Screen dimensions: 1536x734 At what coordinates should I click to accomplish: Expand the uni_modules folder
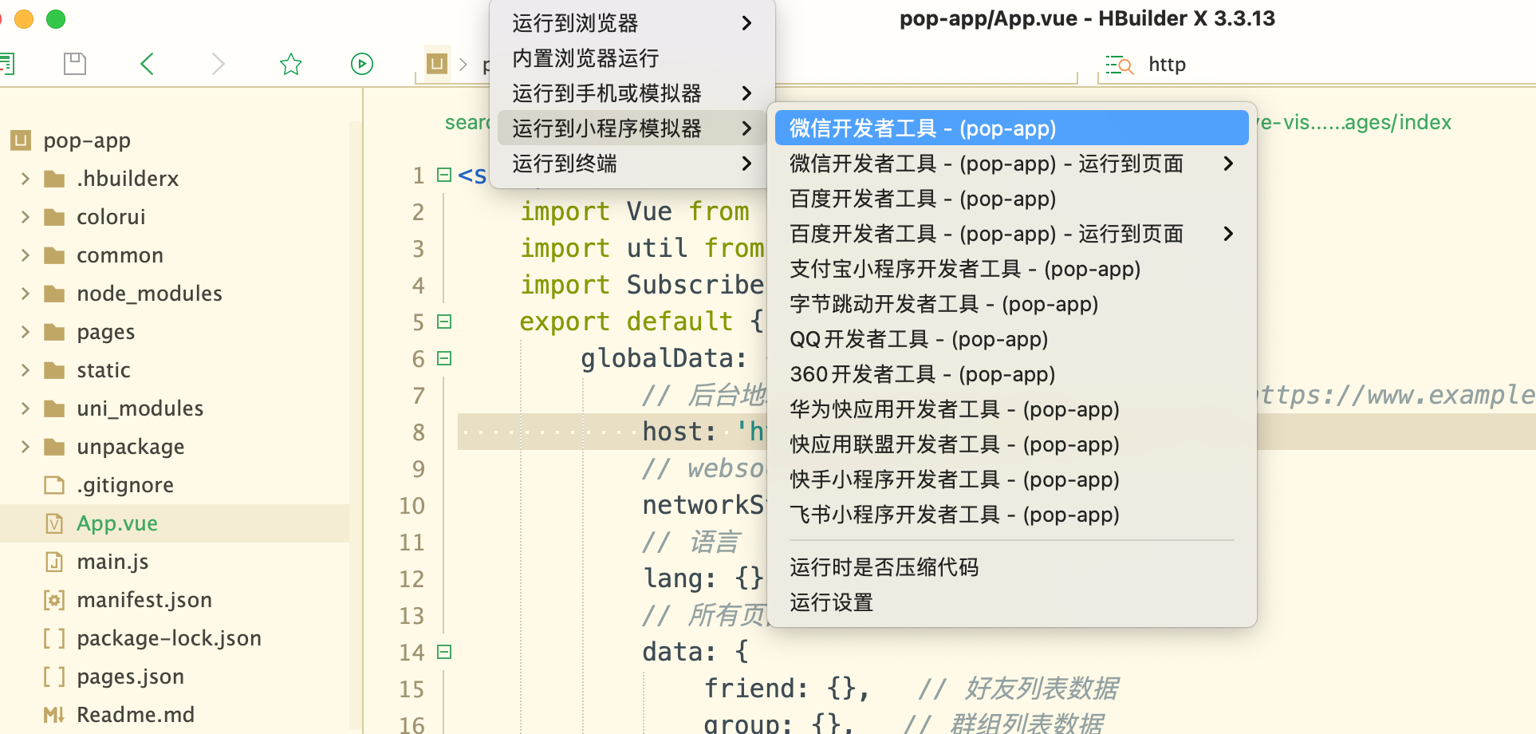point(26,408)
